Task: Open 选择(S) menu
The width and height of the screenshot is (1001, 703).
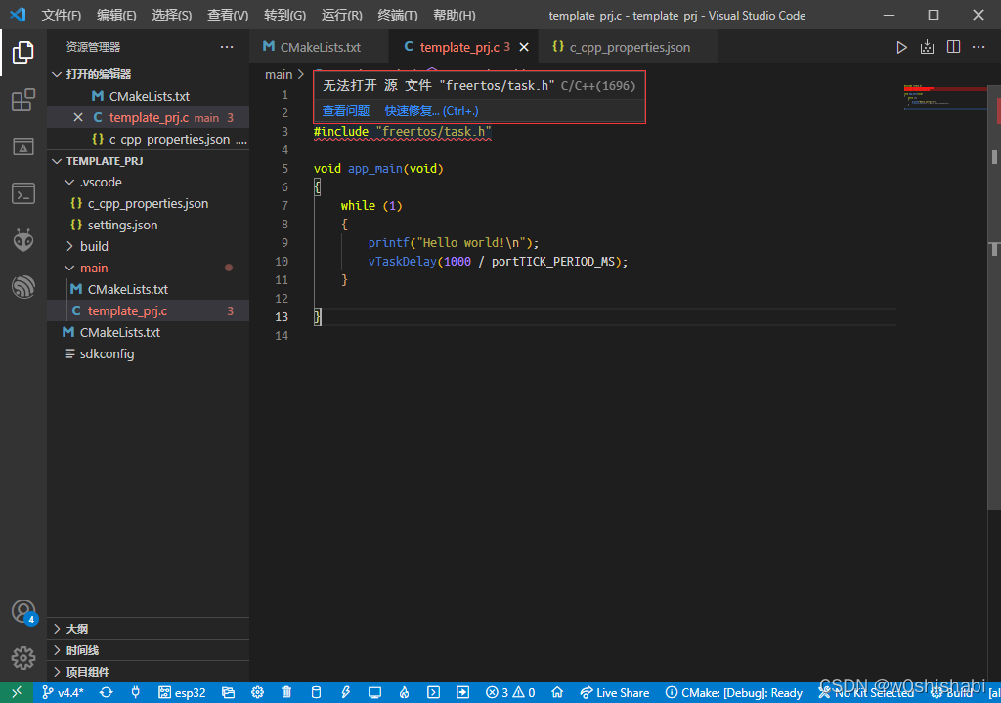Action: [172, 16]
